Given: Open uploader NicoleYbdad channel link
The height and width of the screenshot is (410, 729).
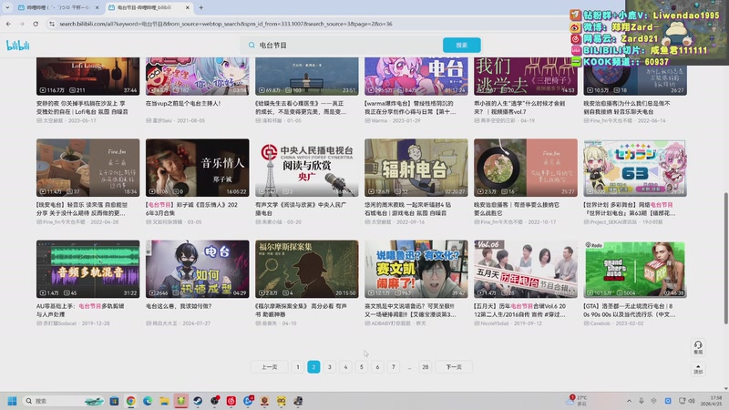Looking at the screenshot, I should (495, 323).
